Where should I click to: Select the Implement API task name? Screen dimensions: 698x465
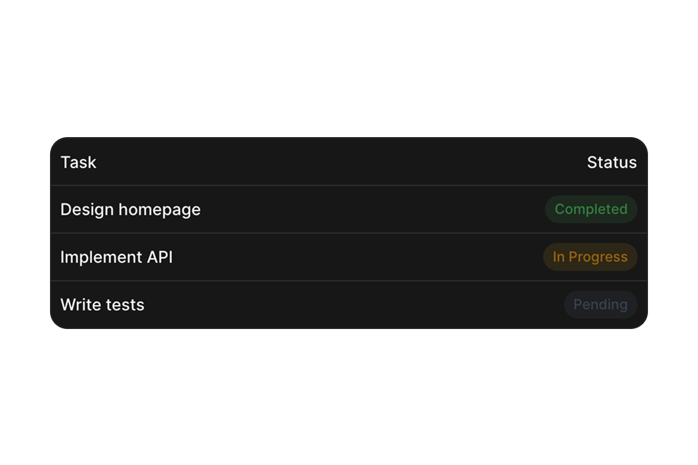click(116, 257)
